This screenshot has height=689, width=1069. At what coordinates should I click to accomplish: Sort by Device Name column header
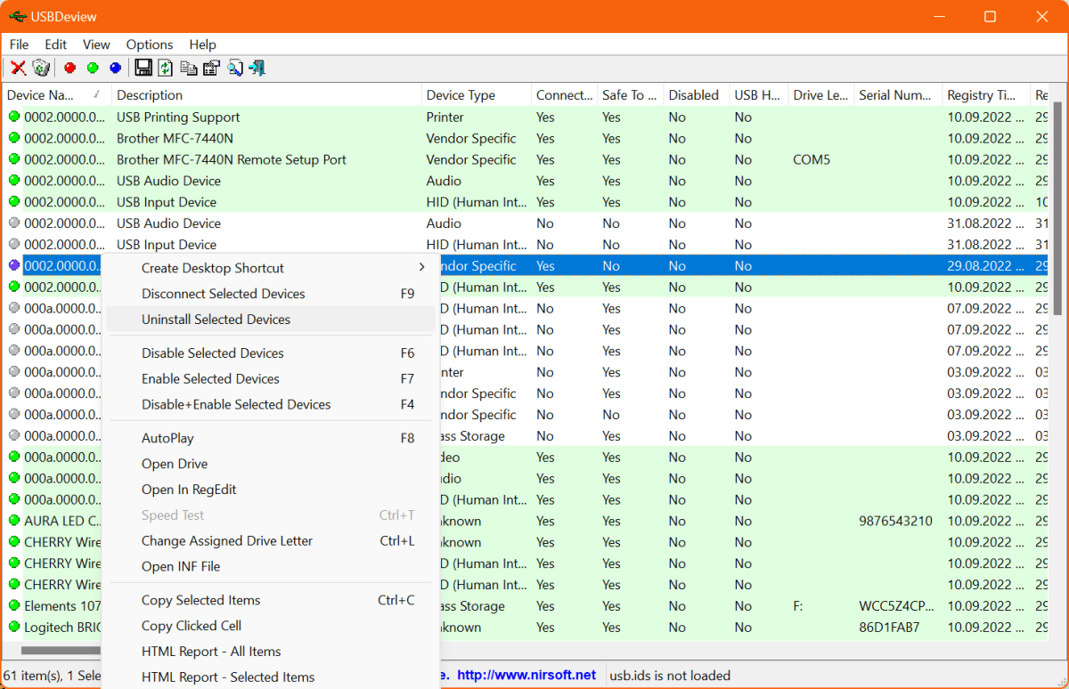click(56, 95)
